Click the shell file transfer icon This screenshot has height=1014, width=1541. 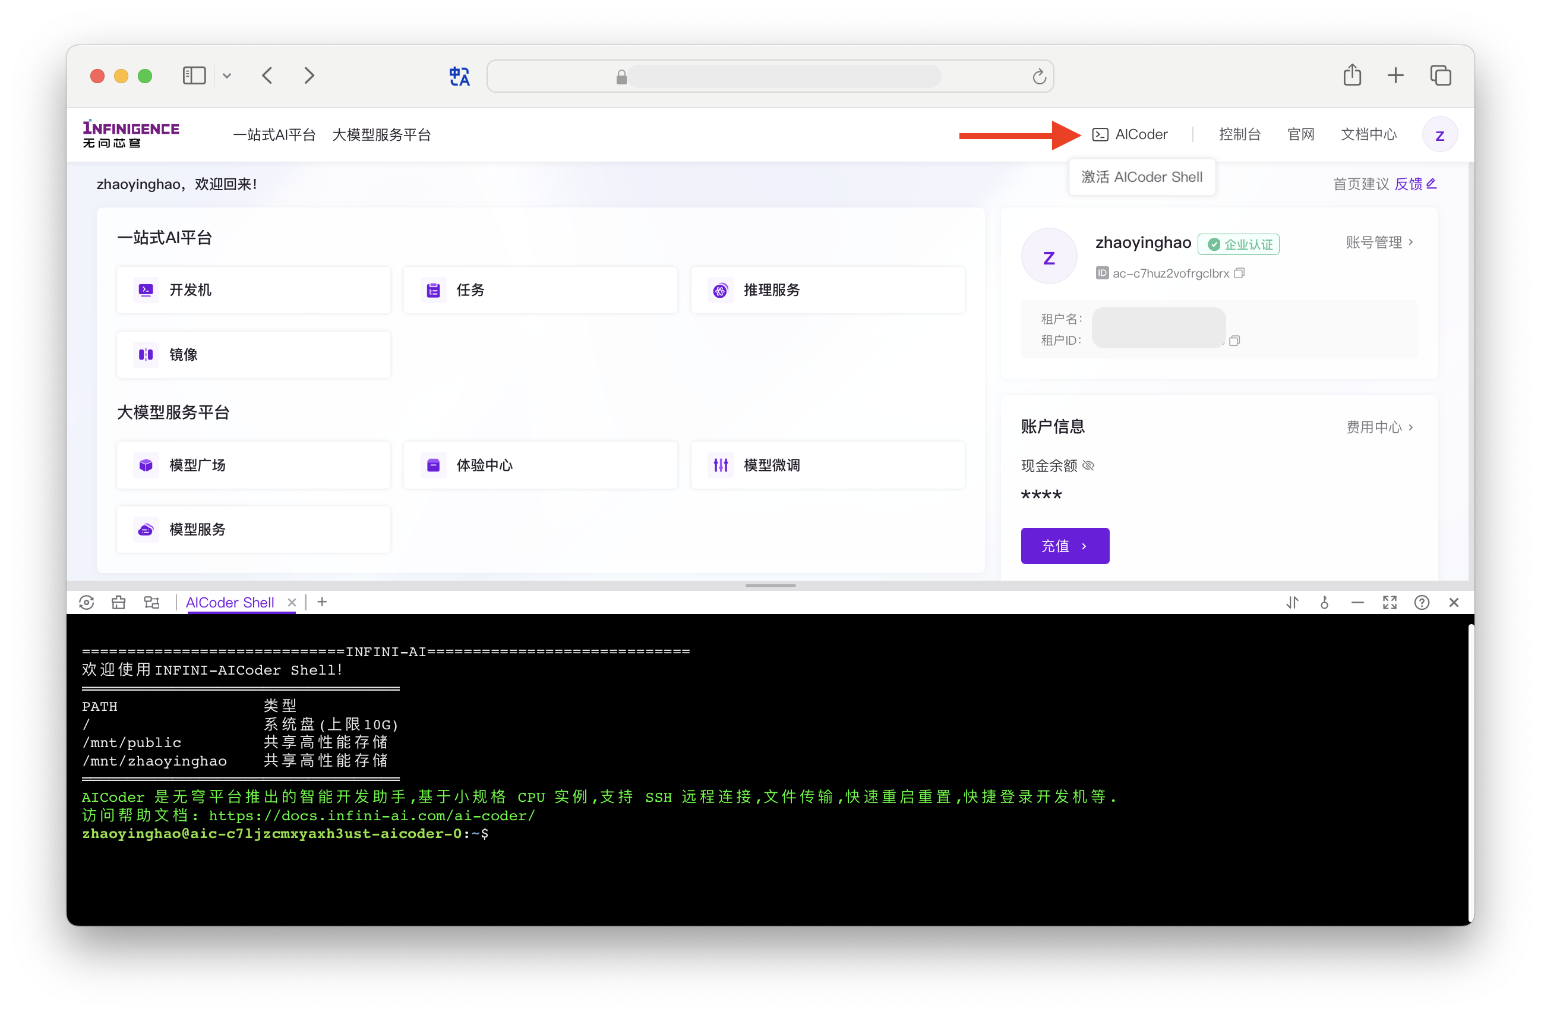tap(151, 603)
